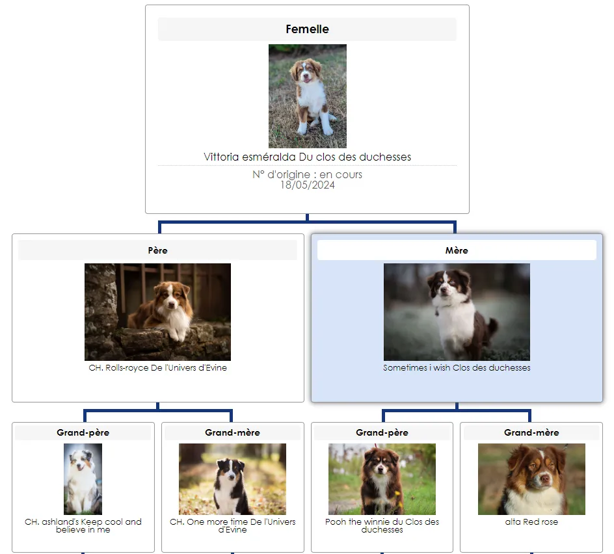Select the Mère header label
Viewport: 614px width, 554px height.
(x=457, y=250)
